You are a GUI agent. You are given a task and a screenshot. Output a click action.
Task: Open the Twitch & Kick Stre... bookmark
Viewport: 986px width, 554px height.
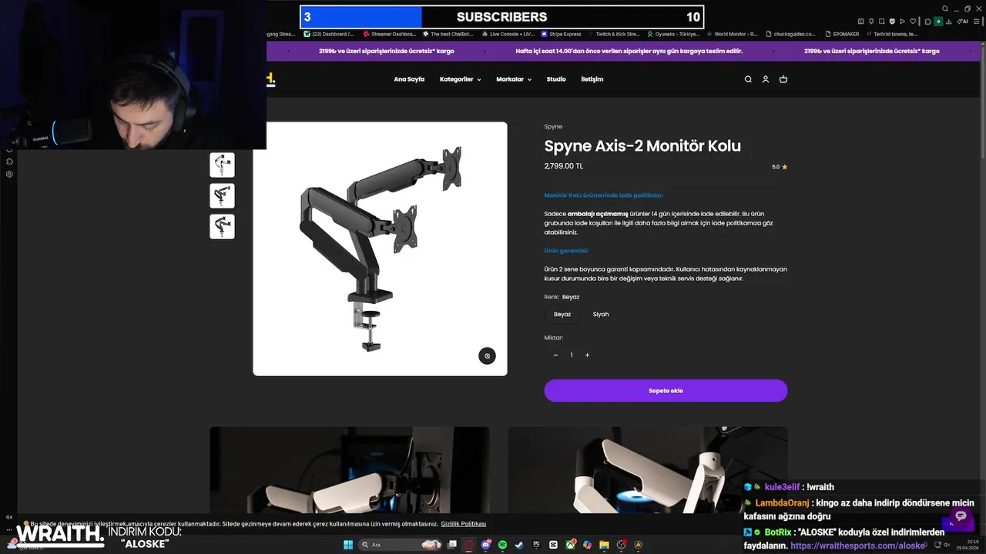pyautogui.click(x=614, y=34)
